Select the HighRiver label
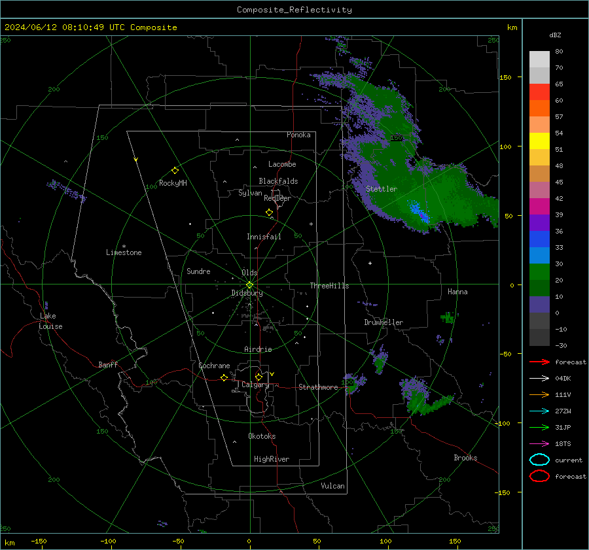Viewport: 589px width, 550px height. coord(272,459)
